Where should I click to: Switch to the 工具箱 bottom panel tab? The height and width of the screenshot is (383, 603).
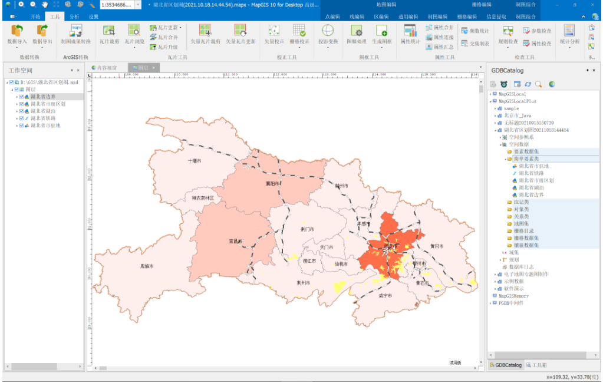click(536, 365)
